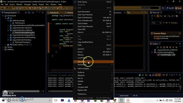This screenshot has height=103, width=183.
Task: Click main(String[]) : void in Outline
Action: pos(168,55)
